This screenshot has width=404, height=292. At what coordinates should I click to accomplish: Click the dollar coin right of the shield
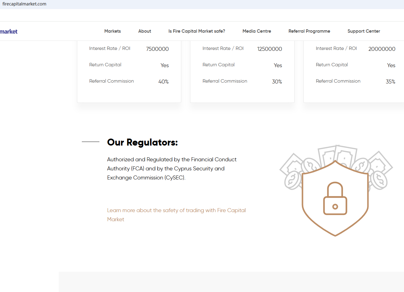(x=379, y=180)
